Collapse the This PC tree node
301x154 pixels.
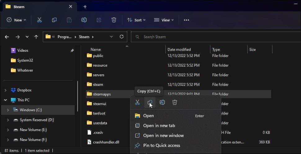pos(6,100)
